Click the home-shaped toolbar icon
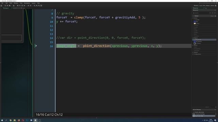 coord(14,6)
